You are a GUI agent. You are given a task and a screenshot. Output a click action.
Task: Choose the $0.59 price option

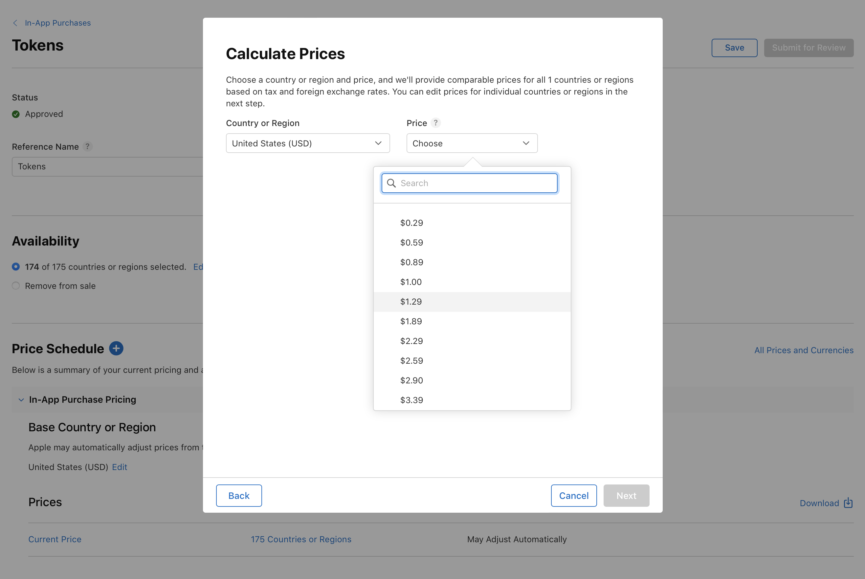[x=411, y=243]
